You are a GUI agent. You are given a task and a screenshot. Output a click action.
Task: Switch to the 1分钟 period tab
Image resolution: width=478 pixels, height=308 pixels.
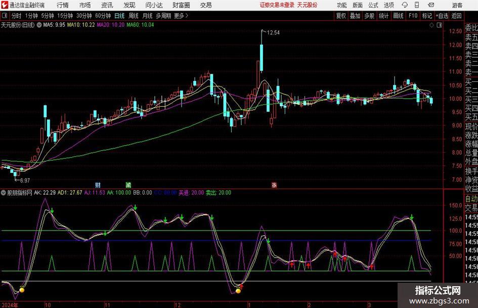click(x=31, y=16)
